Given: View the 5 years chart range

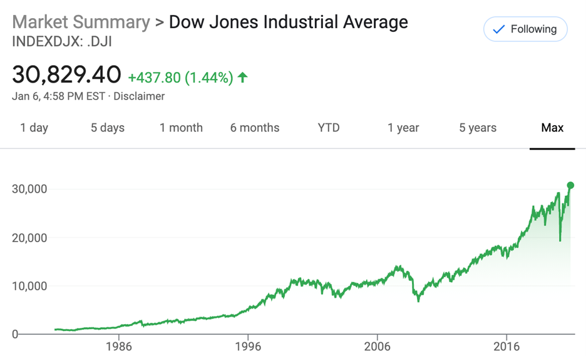Looking at the screenshot, I should point(478,128).
